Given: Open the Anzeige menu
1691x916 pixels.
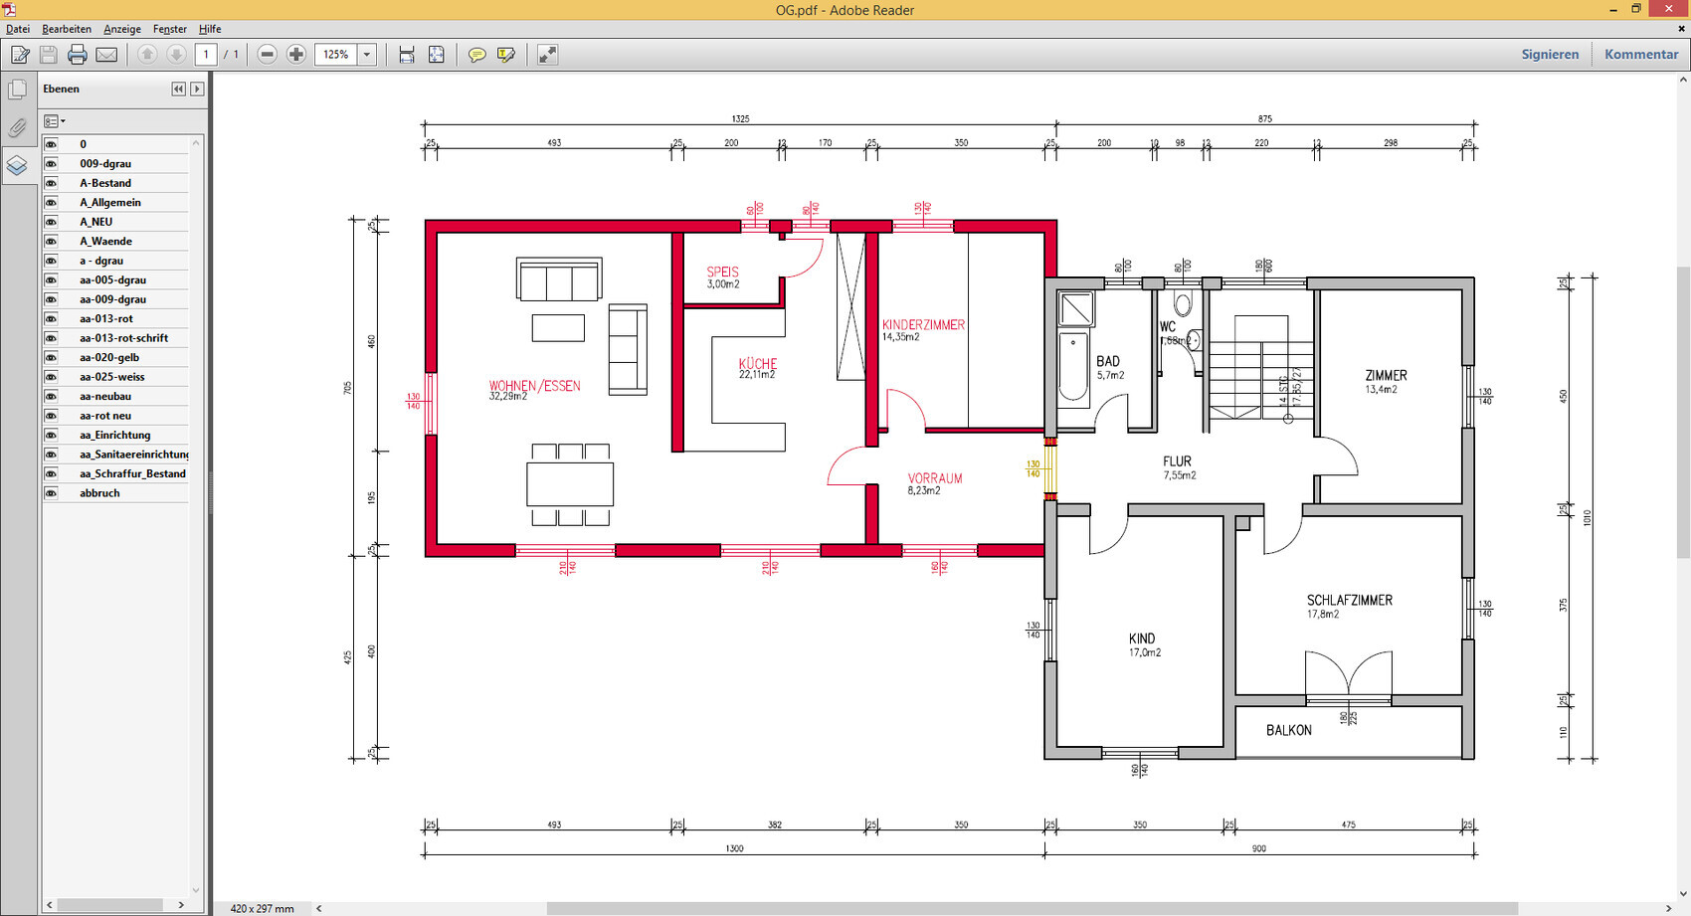Looking at the screenshot, I should 122,29.
